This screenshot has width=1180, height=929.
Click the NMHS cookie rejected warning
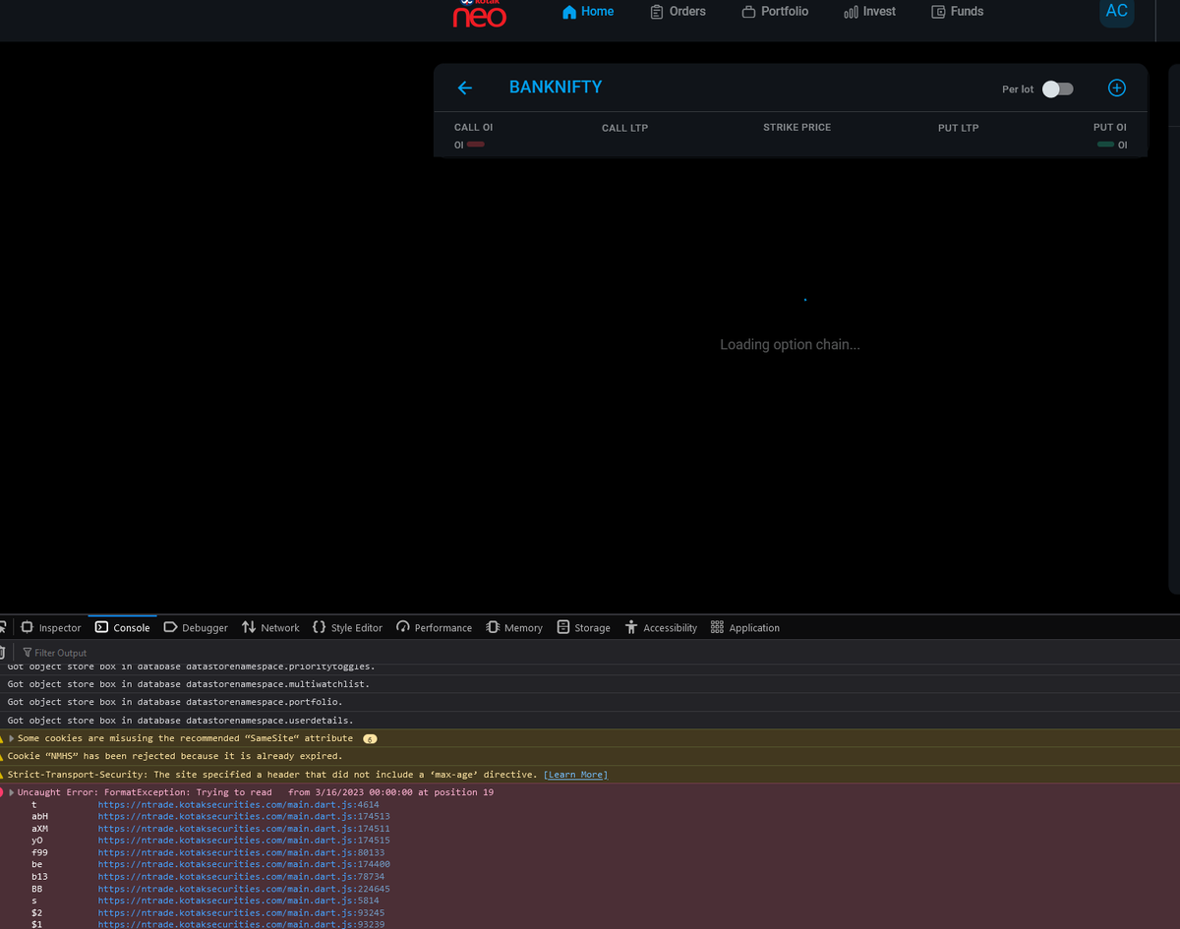click(x=175, y=756)
